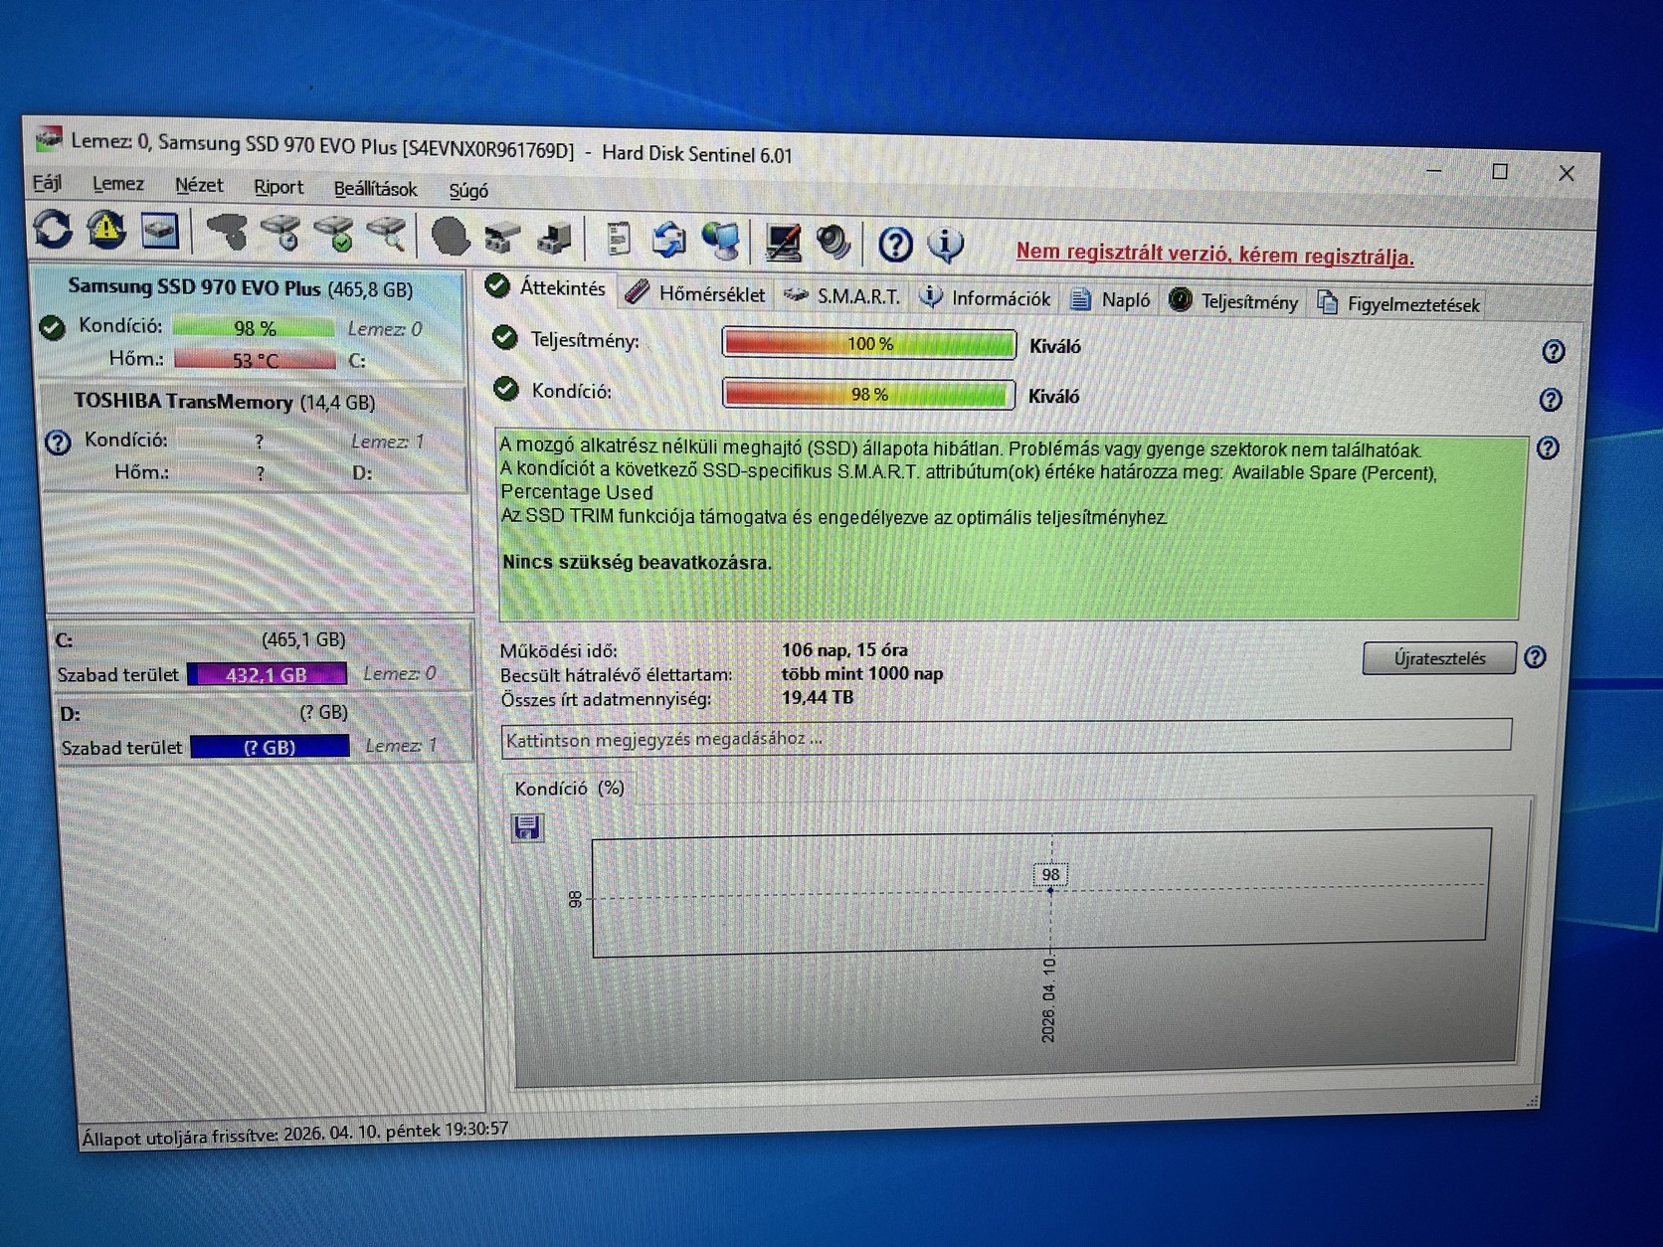Click the blue question mark toolbar help icon
This screenshot has width=1663, height=1247.
(895, 244)
